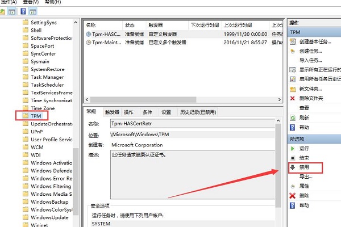Switch to the 操作 tab
Image resolution: width=341 pixels, height=227 pixels.
click(x=129, y=112)
